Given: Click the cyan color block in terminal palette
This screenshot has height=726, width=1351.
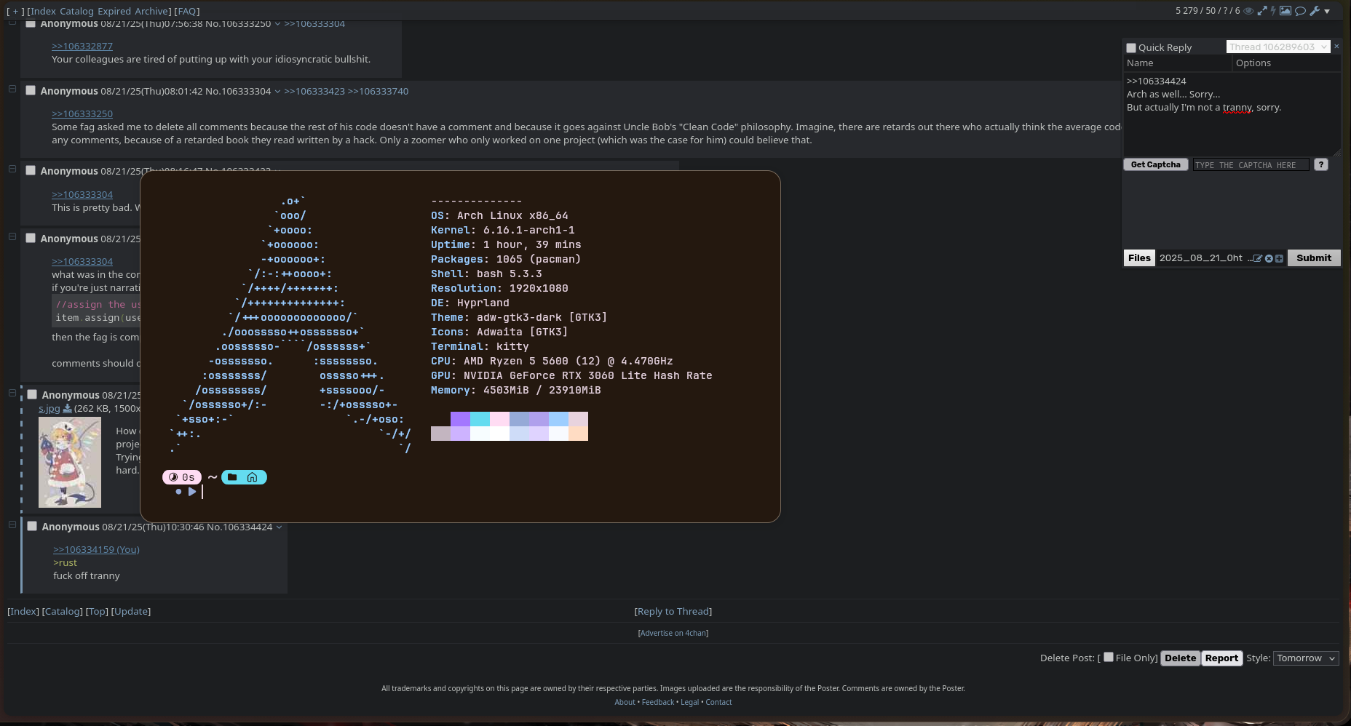Looking at the screenshot, I should point(480,419).
